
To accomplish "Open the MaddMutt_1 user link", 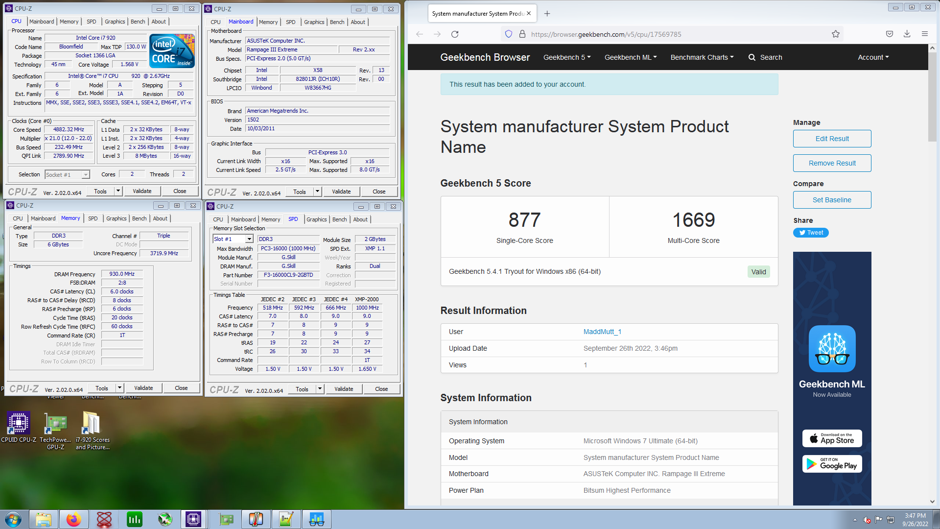I will tap(602, 332).
